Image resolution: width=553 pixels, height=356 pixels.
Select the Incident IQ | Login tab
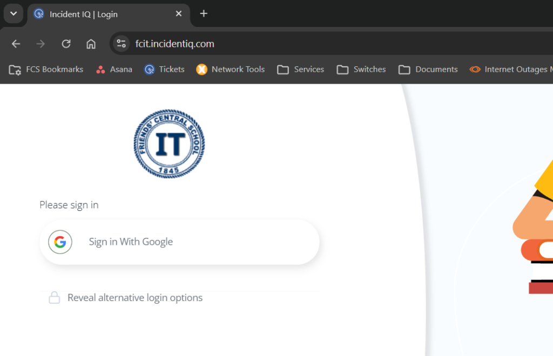pos(109,14)
